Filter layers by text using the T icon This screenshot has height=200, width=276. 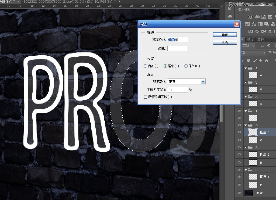(x=275, y=45)
